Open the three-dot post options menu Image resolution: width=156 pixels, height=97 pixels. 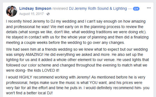click(x=149, y=8)
